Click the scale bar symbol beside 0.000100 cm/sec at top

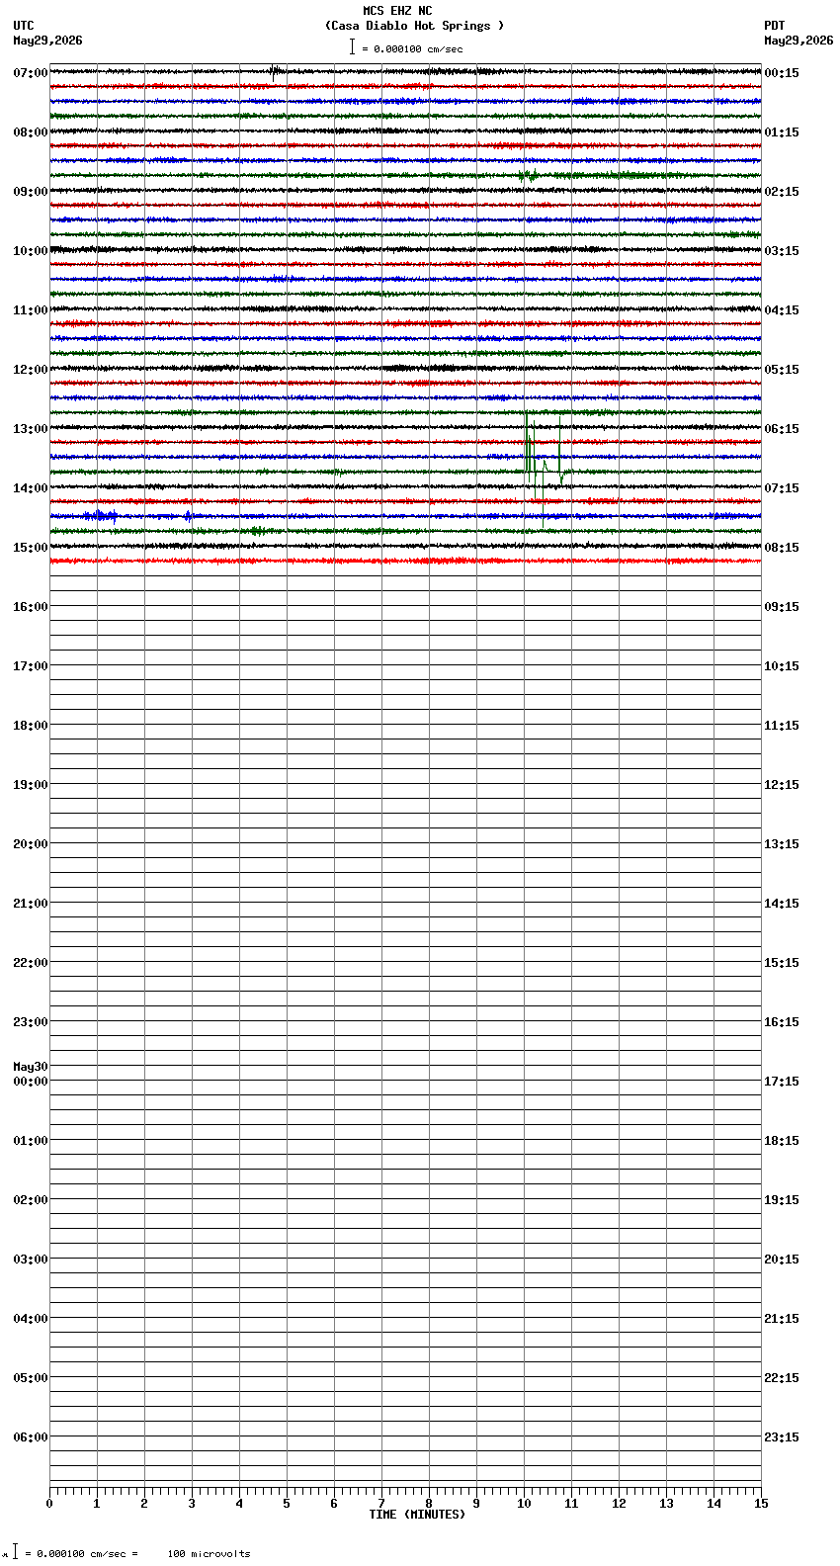click(x=352, y=46)
